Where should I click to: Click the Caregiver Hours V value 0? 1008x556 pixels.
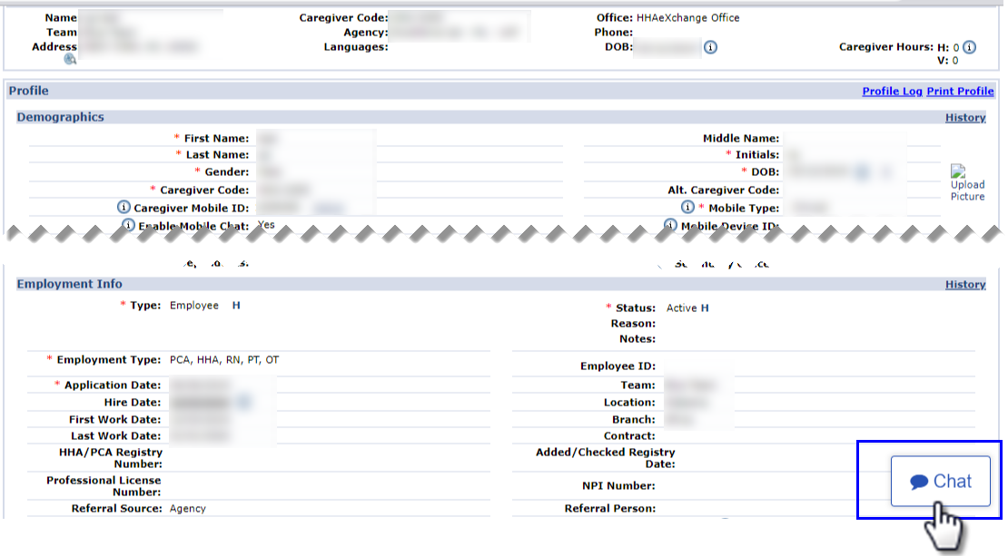coord(954,61)
